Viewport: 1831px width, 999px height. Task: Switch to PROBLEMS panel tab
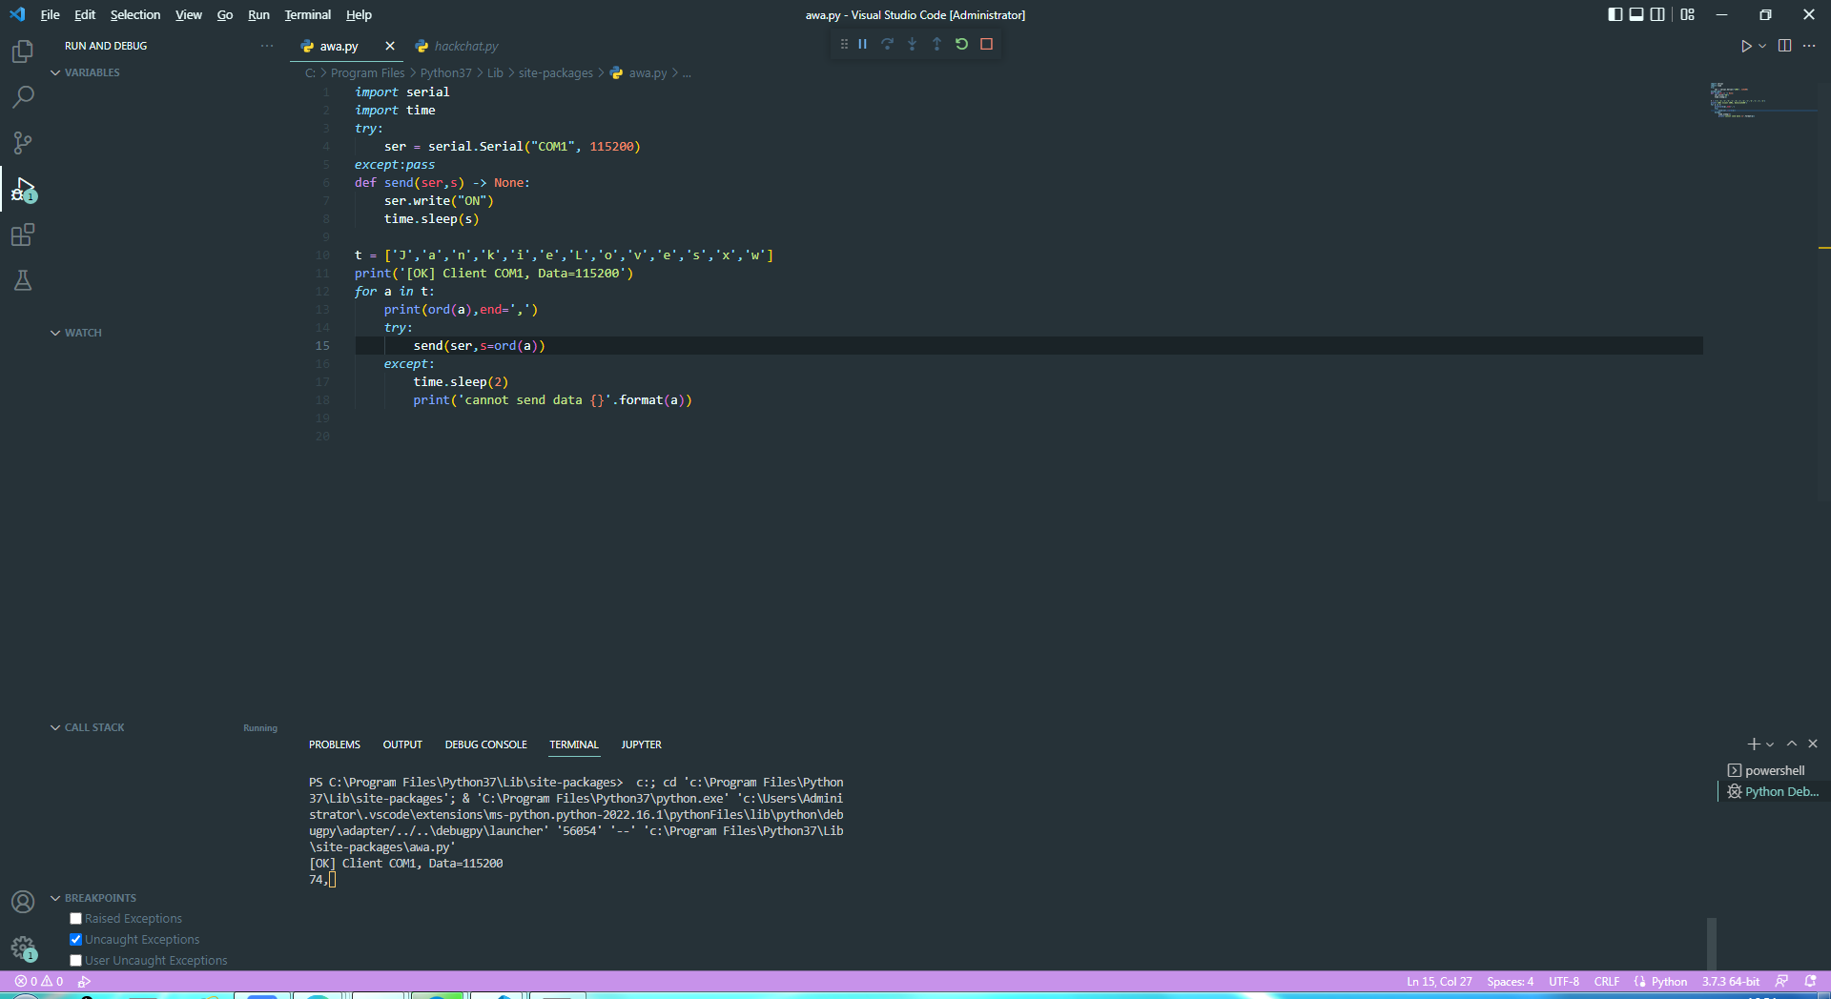335,744
